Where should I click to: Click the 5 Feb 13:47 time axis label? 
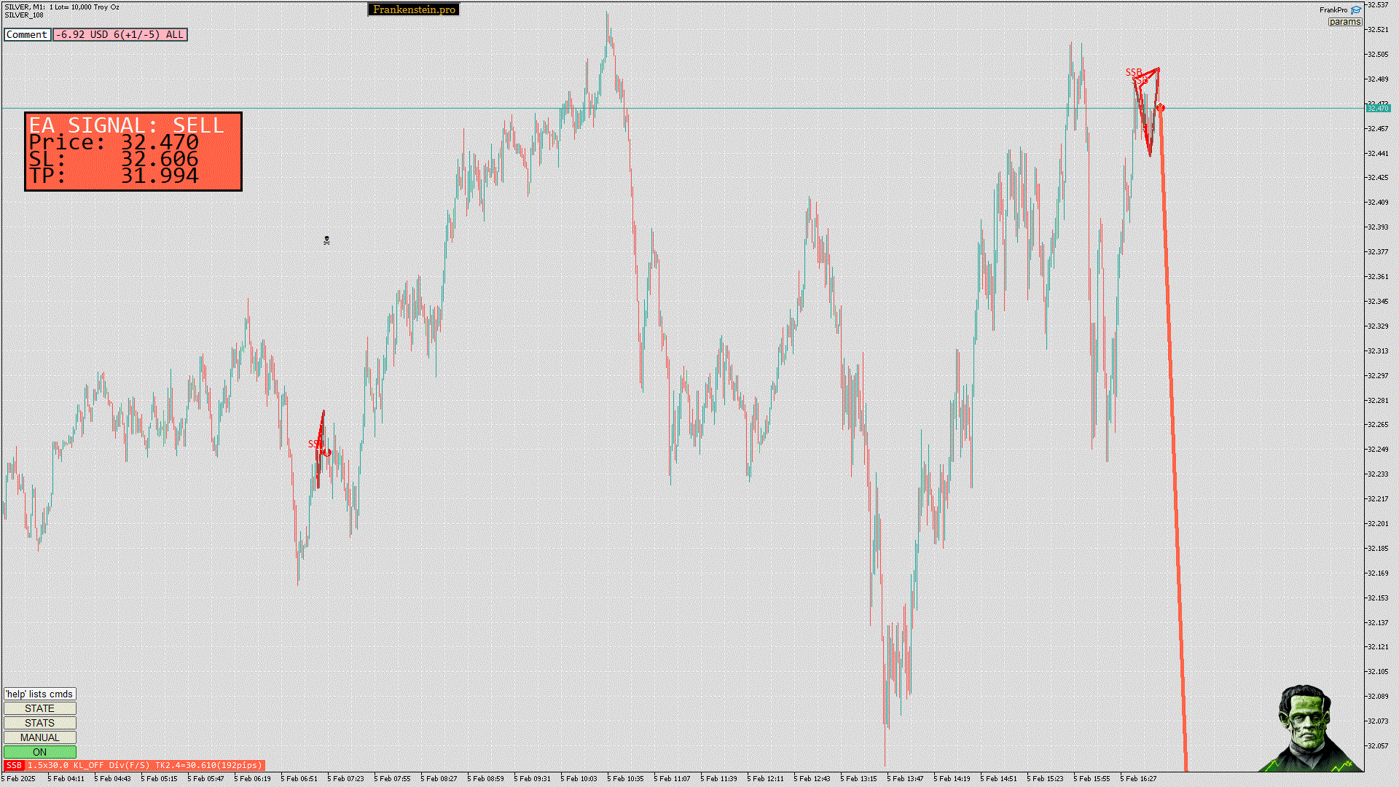(x=905, y=779)
